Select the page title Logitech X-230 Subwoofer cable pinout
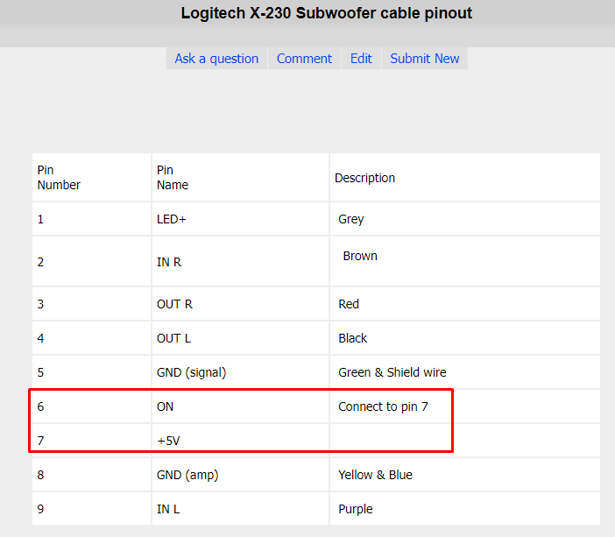 point(326,13)
